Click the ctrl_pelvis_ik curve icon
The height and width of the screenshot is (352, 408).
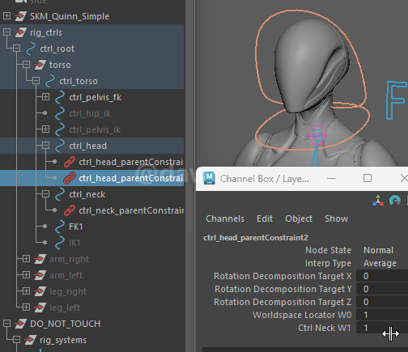(x=60, y=129)
